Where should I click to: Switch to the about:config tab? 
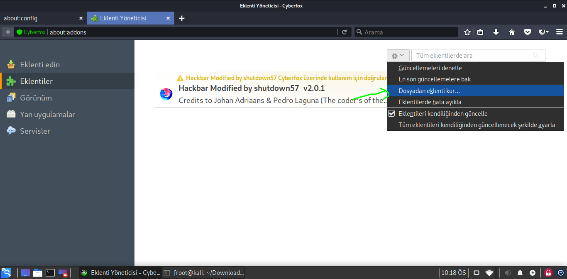tap(44, 18)
